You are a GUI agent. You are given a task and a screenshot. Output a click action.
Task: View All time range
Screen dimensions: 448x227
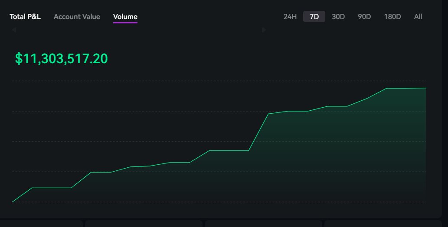pos(418,16)
